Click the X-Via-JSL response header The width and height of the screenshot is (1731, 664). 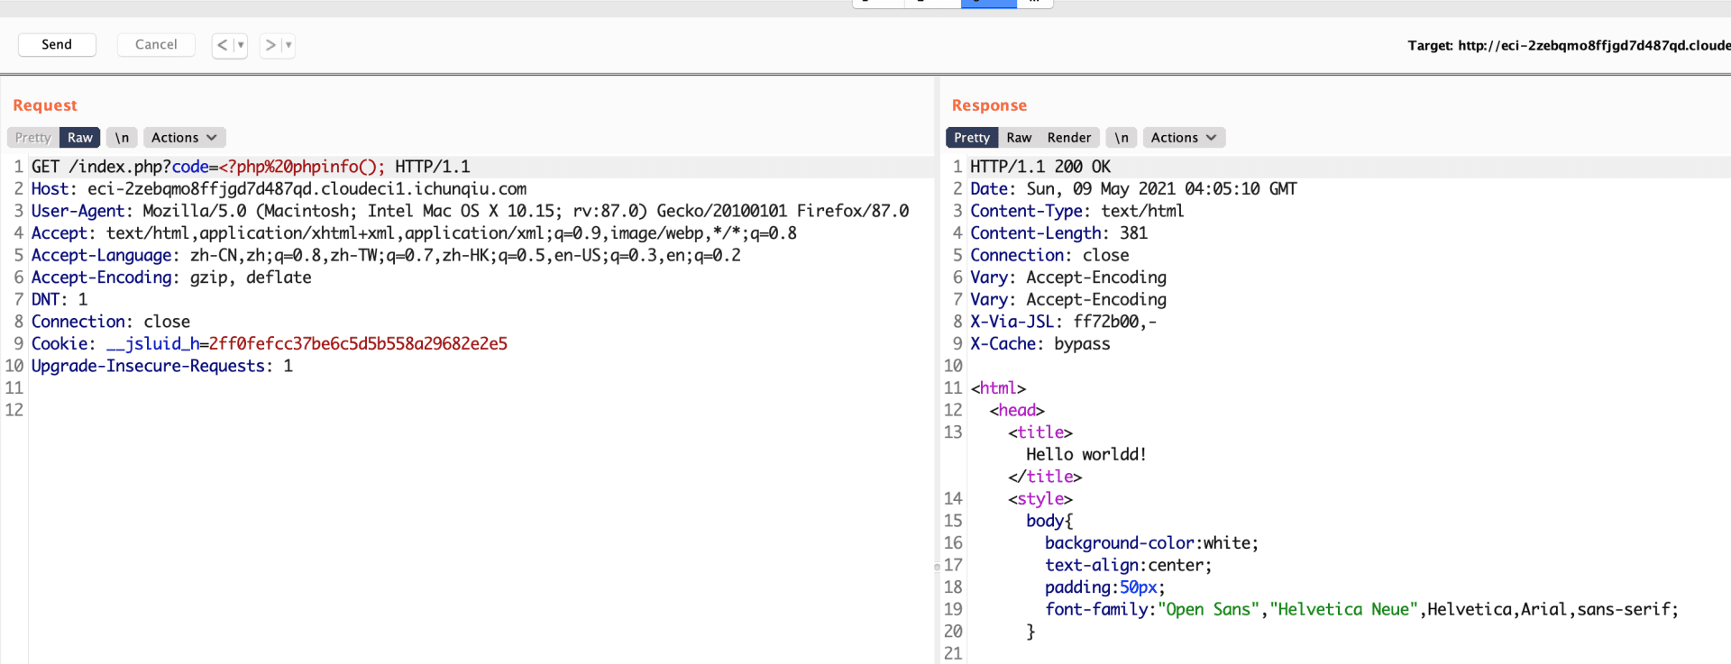pyautogui.click(x=1064, y=322)
